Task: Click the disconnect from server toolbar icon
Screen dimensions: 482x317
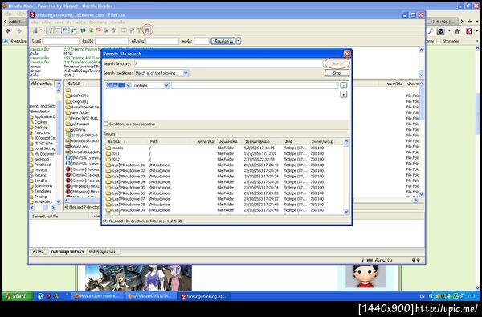Action: (x=106, y=30)
